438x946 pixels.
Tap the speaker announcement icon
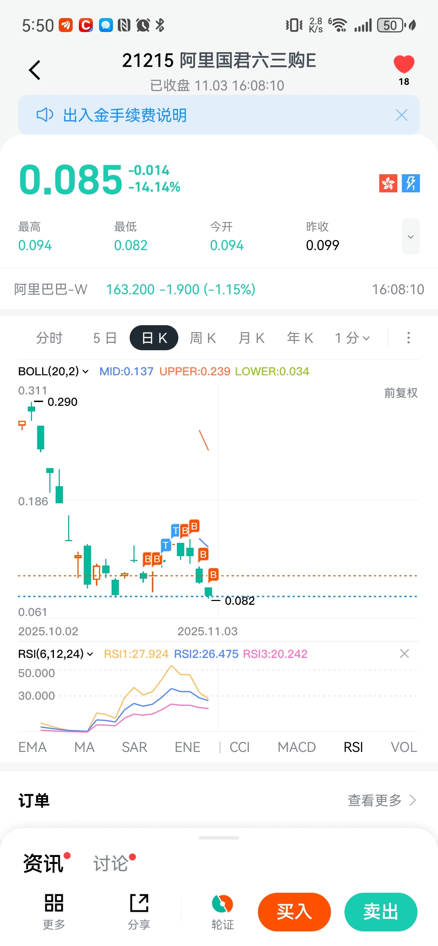(45, 114)
